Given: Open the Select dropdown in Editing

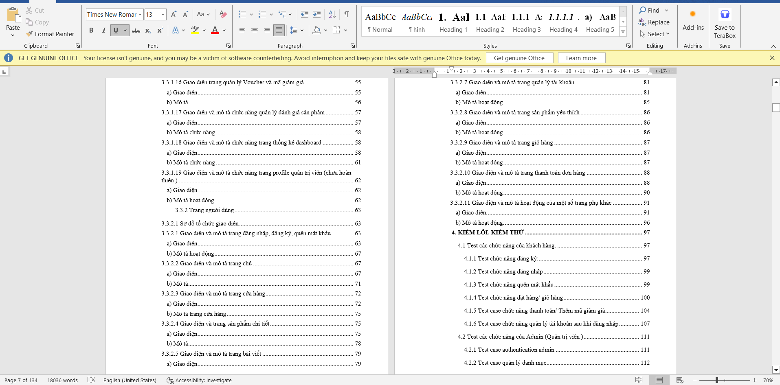Looking at the screenshot, I should 655,34.
